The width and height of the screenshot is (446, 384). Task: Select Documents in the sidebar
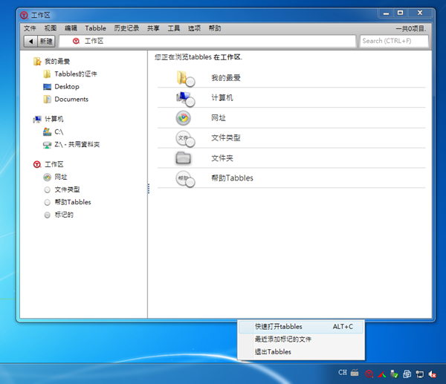[x=65, y=100]
